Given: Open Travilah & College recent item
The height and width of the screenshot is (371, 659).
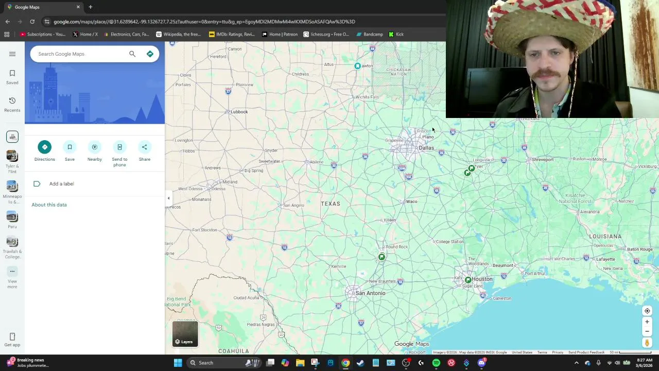Looking at the screenshot, I should [x=12, y=247].
